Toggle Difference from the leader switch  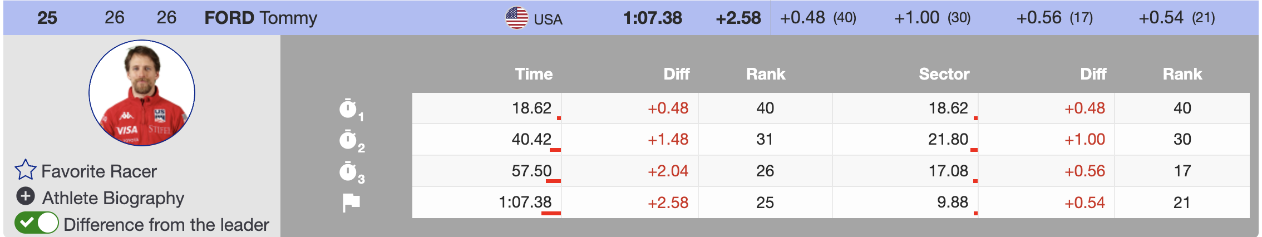(x=37, y=223)
